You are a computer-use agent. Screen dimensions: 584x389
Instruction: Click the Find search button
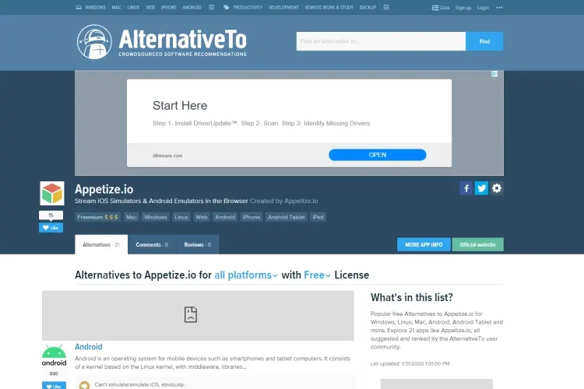(484, 41)
